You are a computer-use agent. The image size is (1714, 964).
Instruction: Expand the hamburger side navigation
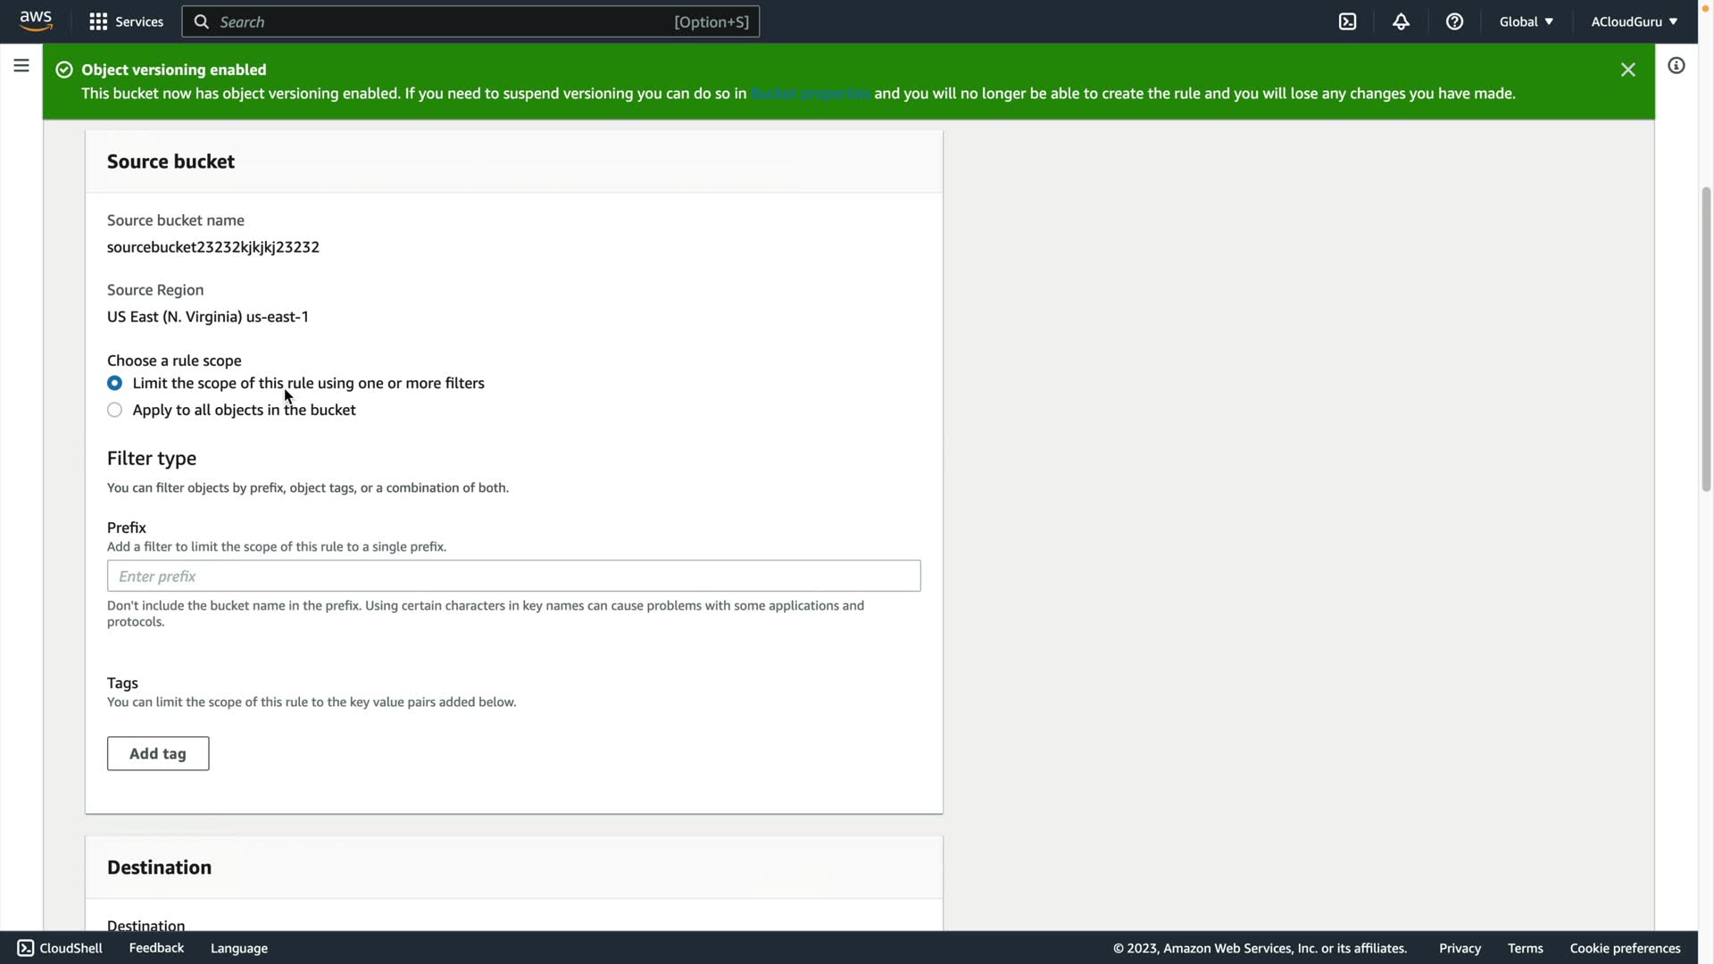coord(21,65)
